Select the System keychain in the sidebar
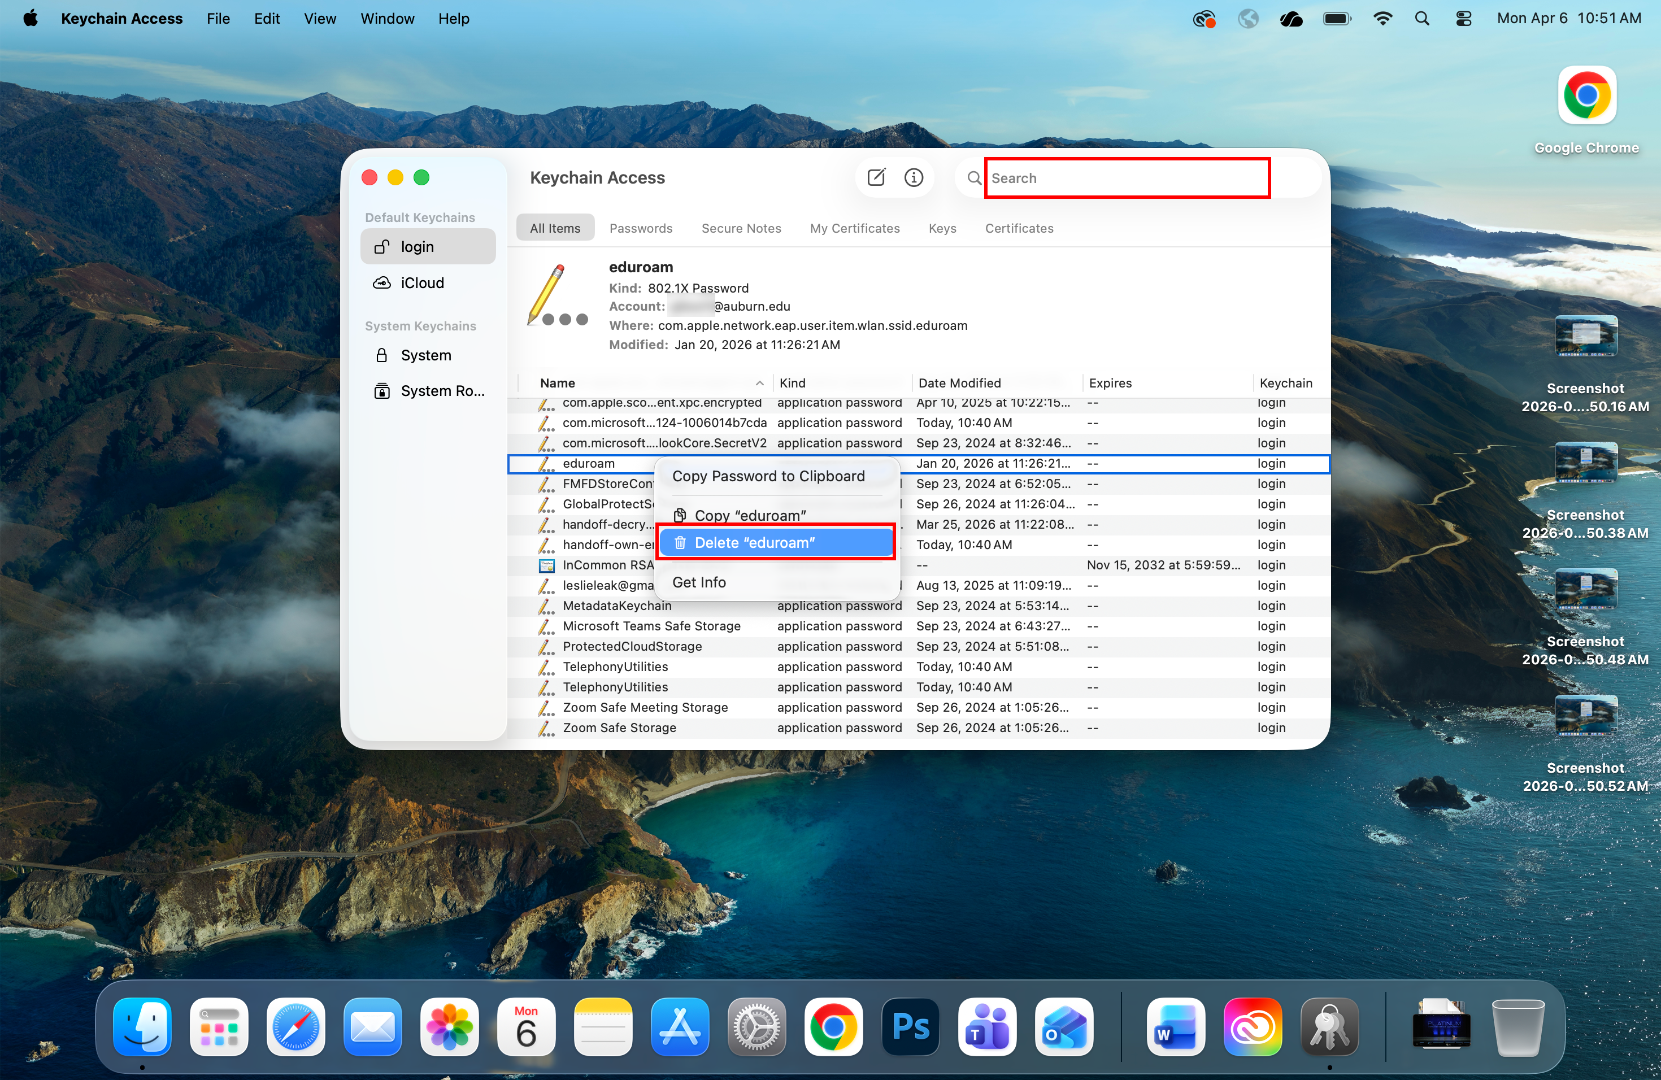Viewport: 1661px width, 1080px height. 426,355
